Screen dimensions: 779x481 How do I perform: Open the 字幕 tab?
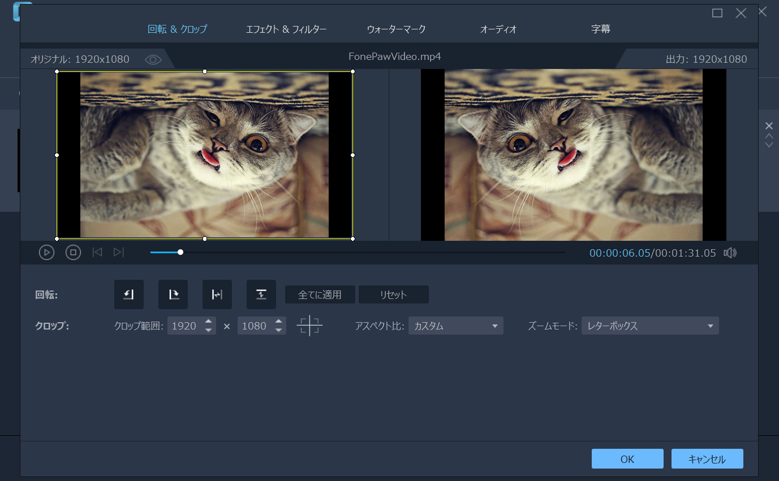click(x=600, y=28)
